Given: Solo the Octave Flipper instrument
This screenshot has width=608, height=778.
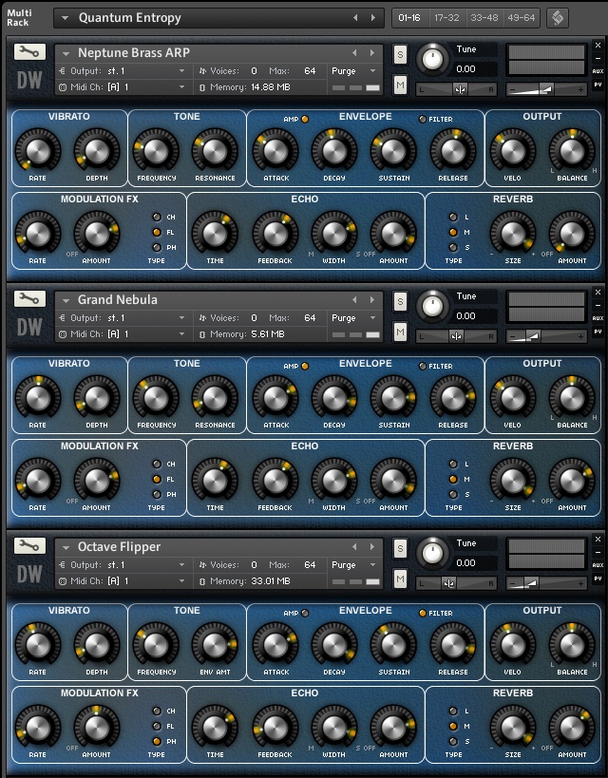Looking at the screenshot, I should 400,548.
